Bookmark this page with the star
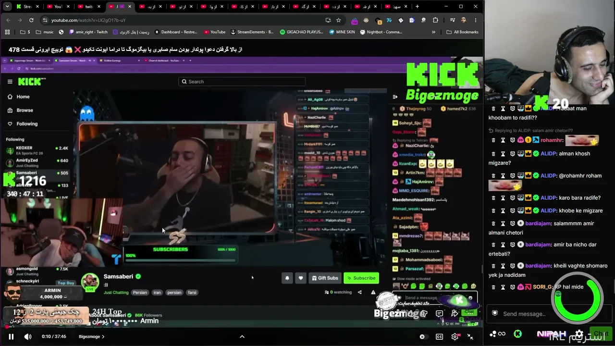Image resolution: width=615 pixels, height=346 pixels. 339,20
